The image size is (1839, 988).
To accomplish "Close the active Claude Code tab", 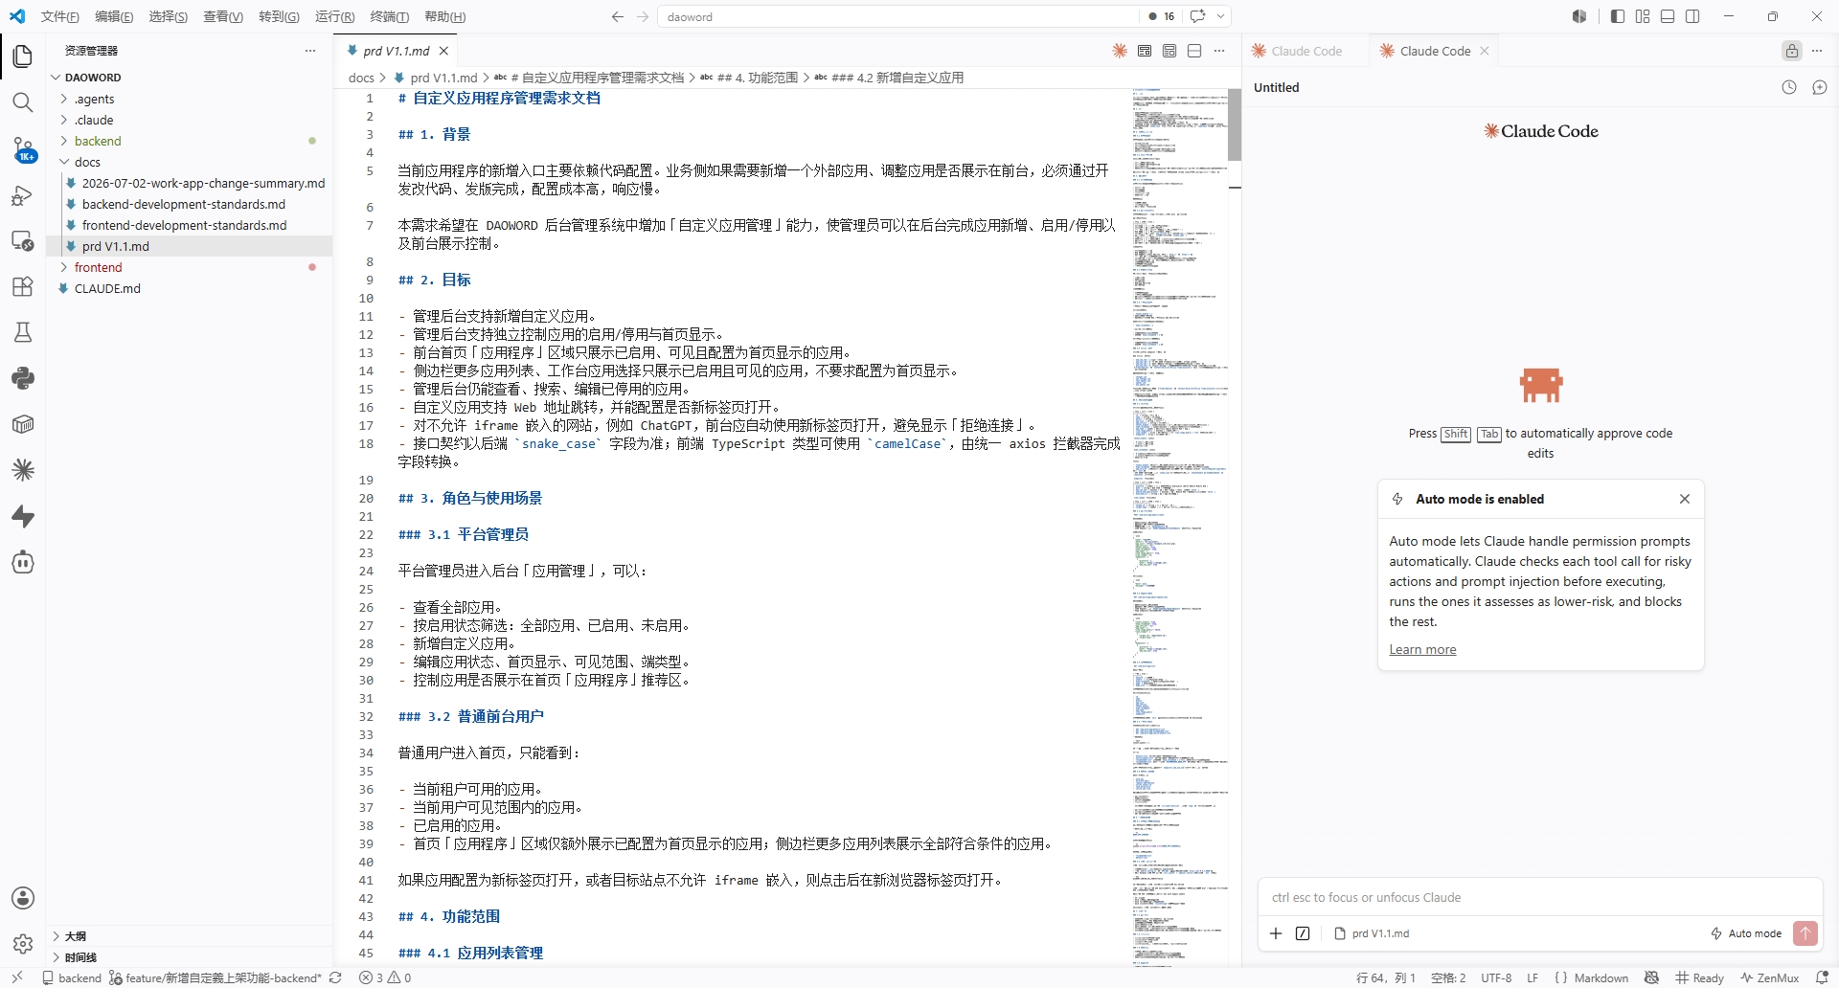I will [1485, 51].
